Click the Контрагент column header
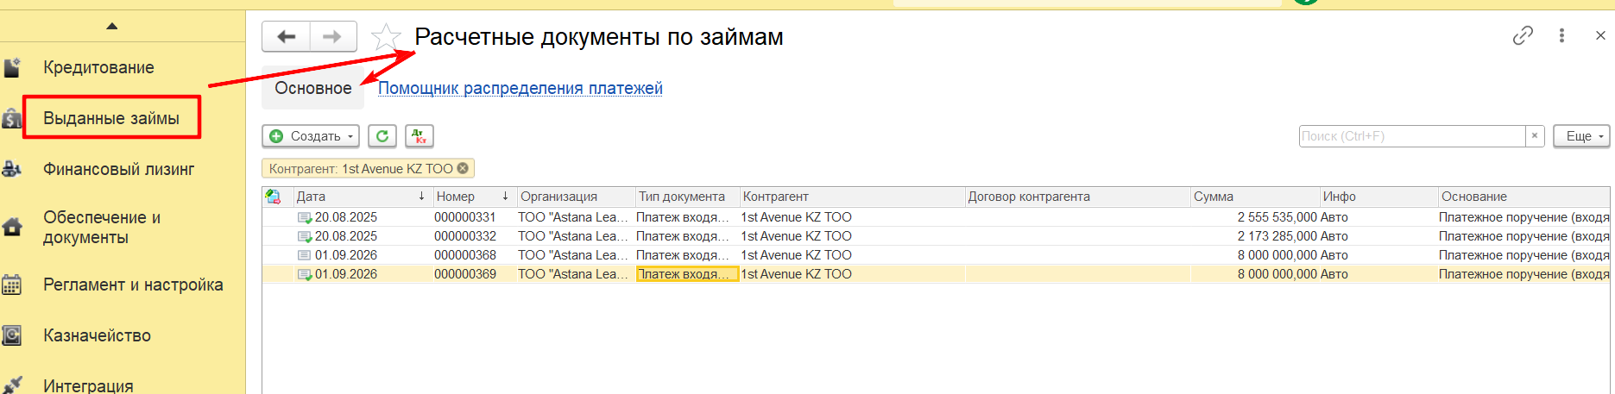 852,197
